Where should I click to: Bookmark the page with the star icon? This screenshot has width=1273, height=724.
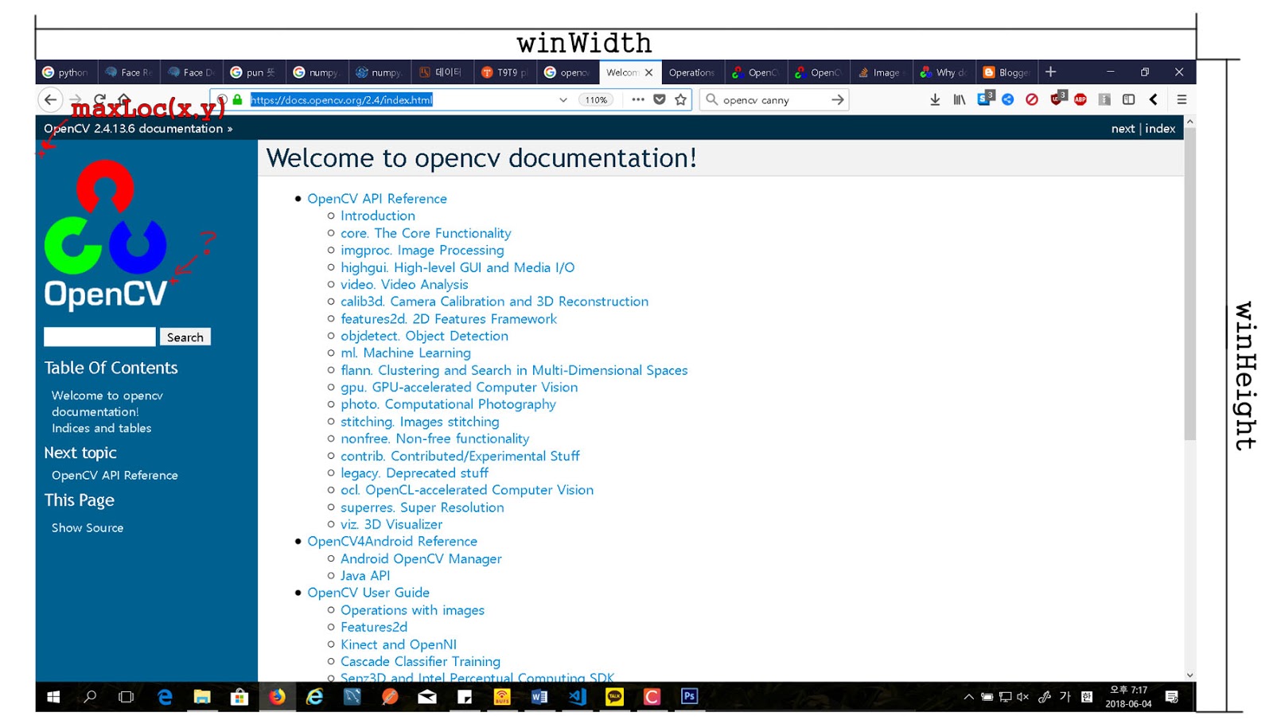[681, 99]
